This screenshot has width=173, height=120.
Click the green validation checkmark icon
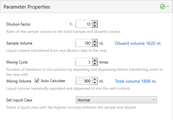tap(162, 7)
